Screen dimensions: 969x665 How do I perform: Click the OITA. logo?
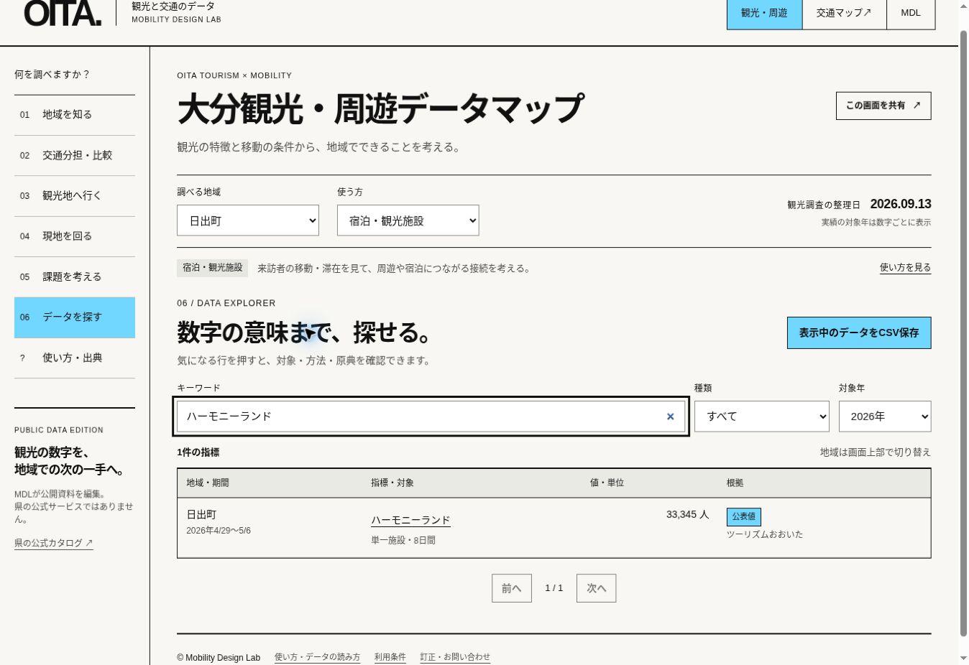tap(63, 13)
